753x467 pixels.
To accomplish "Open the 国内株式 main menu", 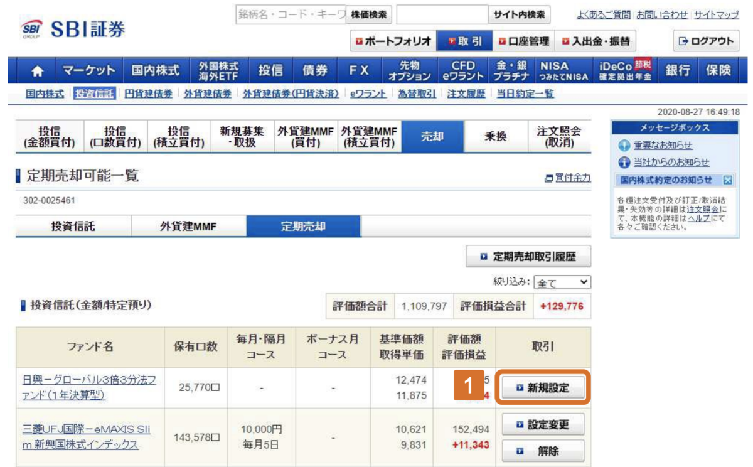I will tap(156, 70).
